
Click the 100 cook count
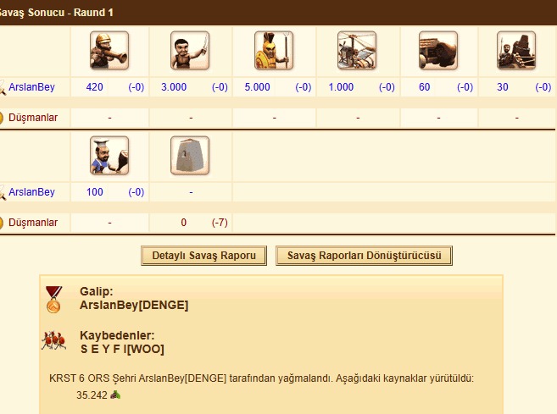coord(94,192)
